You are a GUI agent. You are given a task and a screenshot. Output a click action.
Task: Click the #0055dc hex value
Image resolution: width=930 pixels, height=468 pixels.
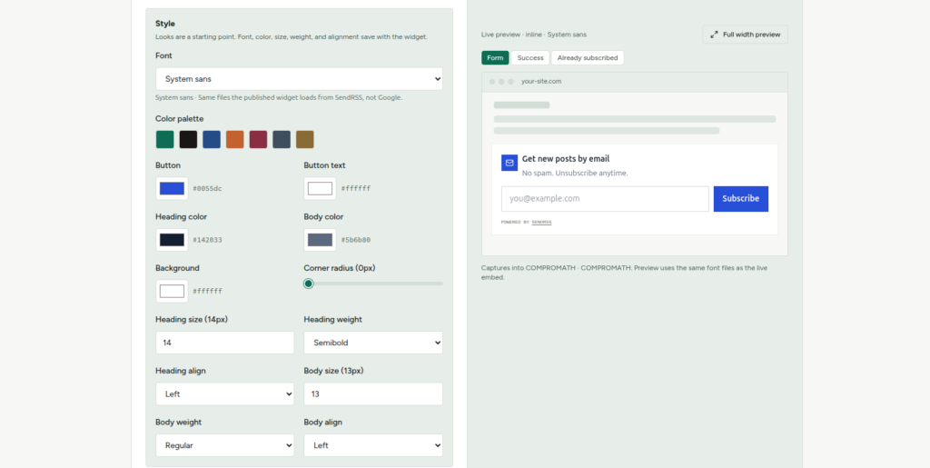click(x=208, y=189)
